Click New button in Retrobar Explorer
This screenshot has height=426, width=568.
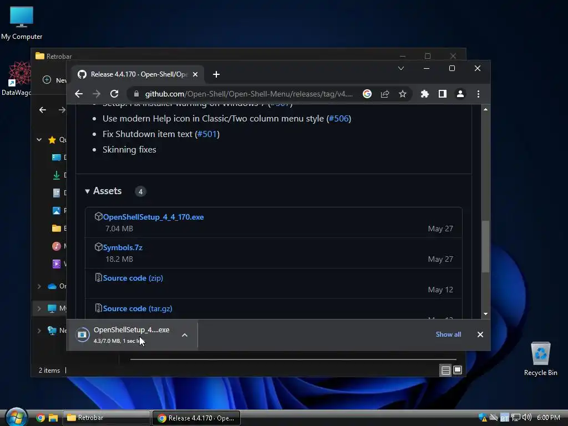pos(54,80)
